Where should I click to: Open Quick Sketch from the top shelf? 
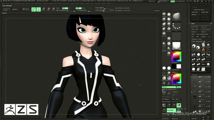pyautogui.click(x=26, y=9)
